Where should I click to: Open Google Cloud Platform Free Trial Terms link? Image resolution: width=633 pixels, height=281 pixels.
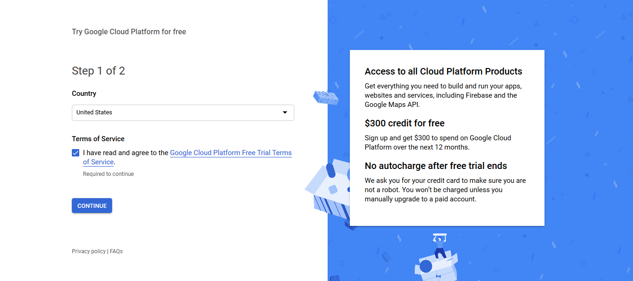point(231,153)
